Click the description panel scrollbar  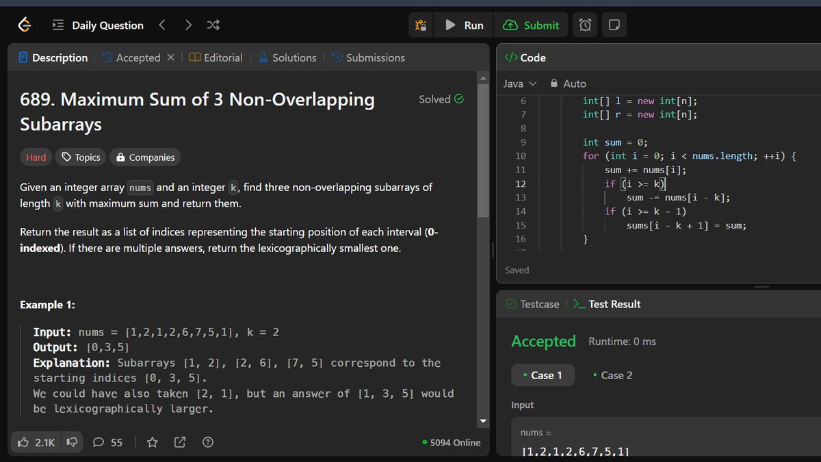pyautogui.click(x=484, y=151)
